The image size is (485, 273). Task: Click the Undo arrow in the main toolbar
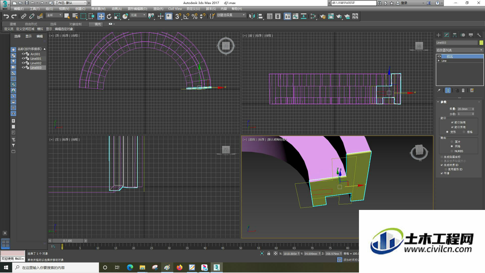pyautogui.click(x=6, y=16)
